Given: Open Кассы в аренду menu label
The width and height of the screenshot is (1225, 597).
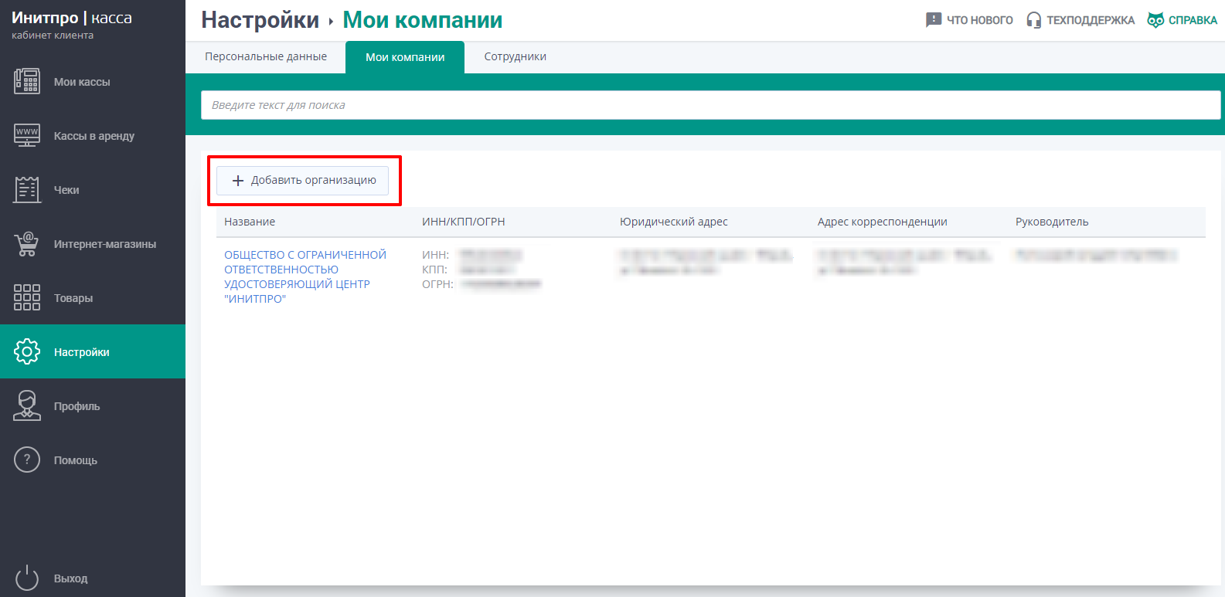Looking at the screenshot, I should [94, 136].
